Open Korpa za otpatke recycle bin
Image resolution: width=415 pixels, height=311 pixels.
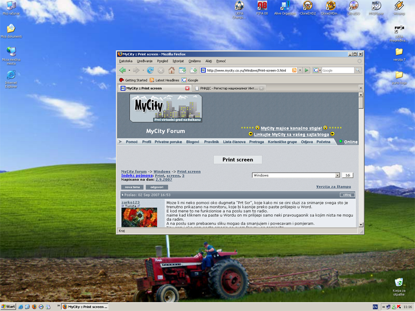[x=399, y=287]
